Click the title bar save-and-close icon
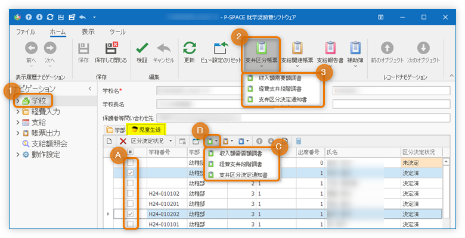This screenshot has height=238, width=465. (72, 17)
